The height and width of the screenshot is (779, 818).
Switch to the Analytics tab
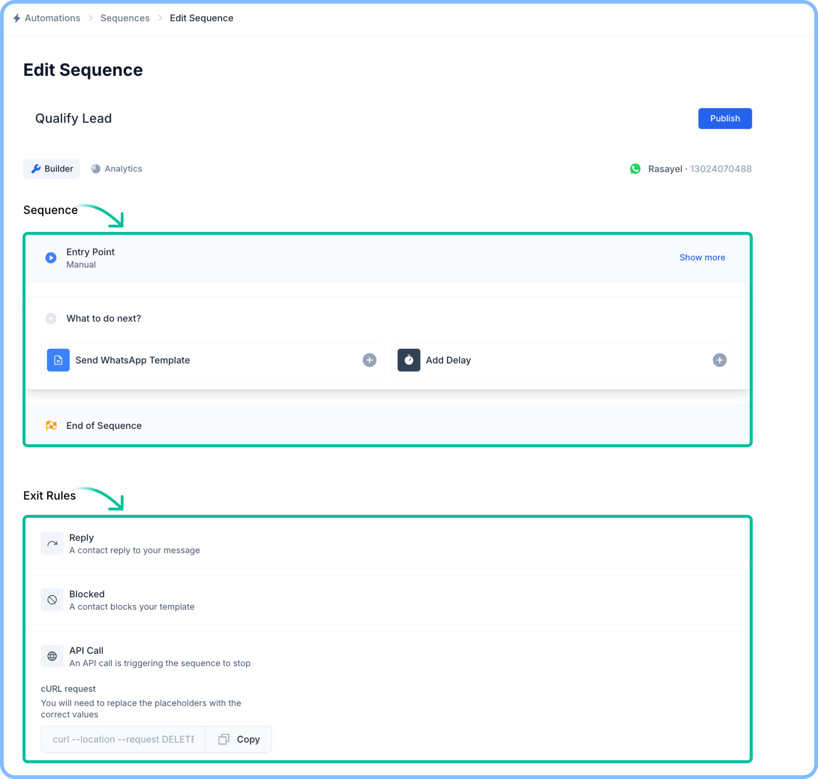117,169
